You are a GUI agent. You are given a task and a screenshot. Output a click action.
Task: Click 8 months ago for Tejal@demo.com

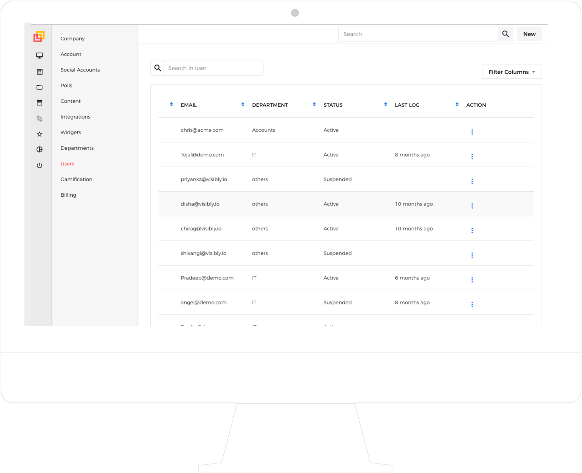(412, 155)
